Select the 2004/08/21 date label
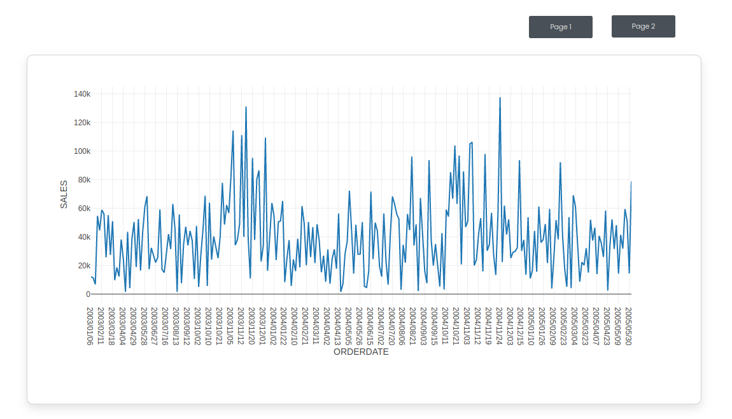732x419 pixels. (412, 326)
